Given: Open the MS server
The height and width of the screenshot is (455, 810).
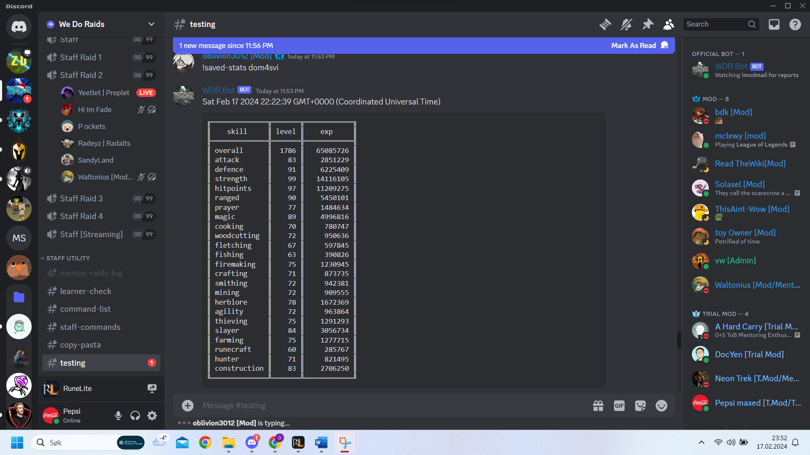Looking at the screenshot, I should tap(19, 238).
